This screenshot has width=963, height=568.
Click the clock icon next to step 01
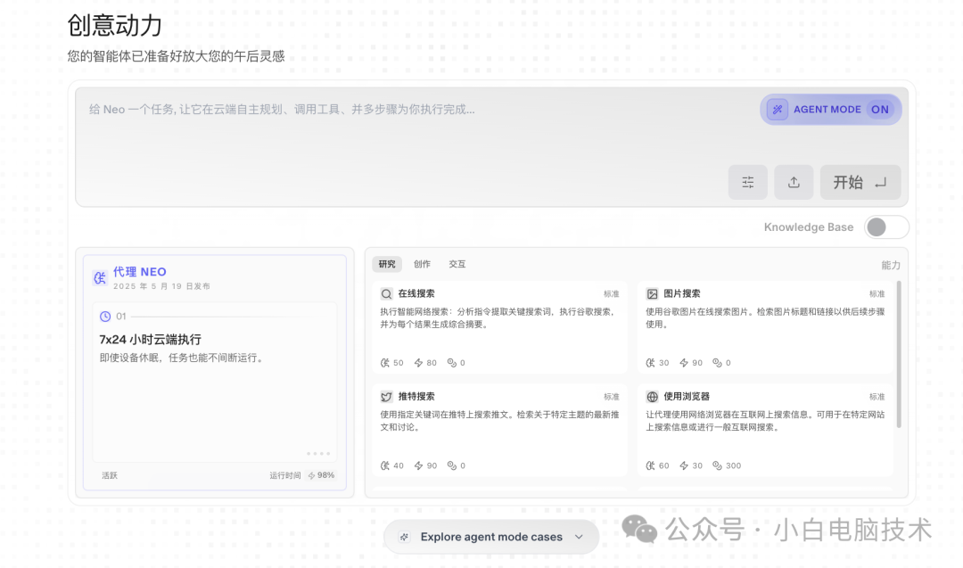pyautogui.click(x=105, y=316)
